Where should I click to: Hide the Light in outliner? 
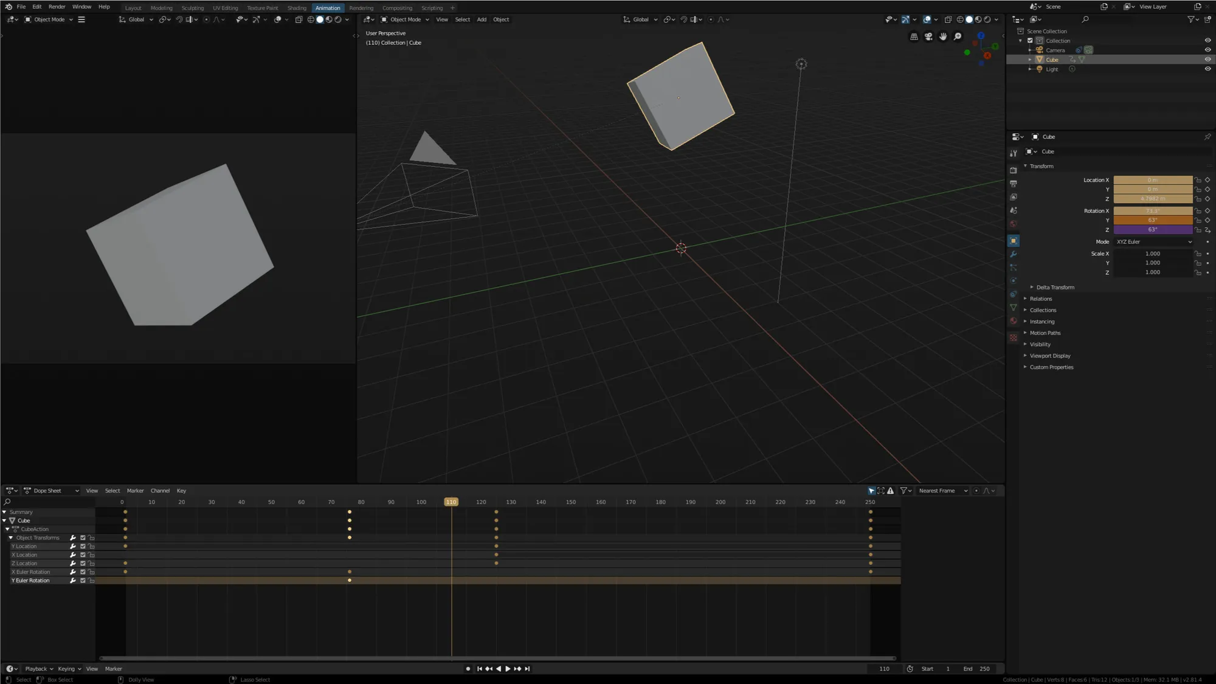coord(1207,69)
